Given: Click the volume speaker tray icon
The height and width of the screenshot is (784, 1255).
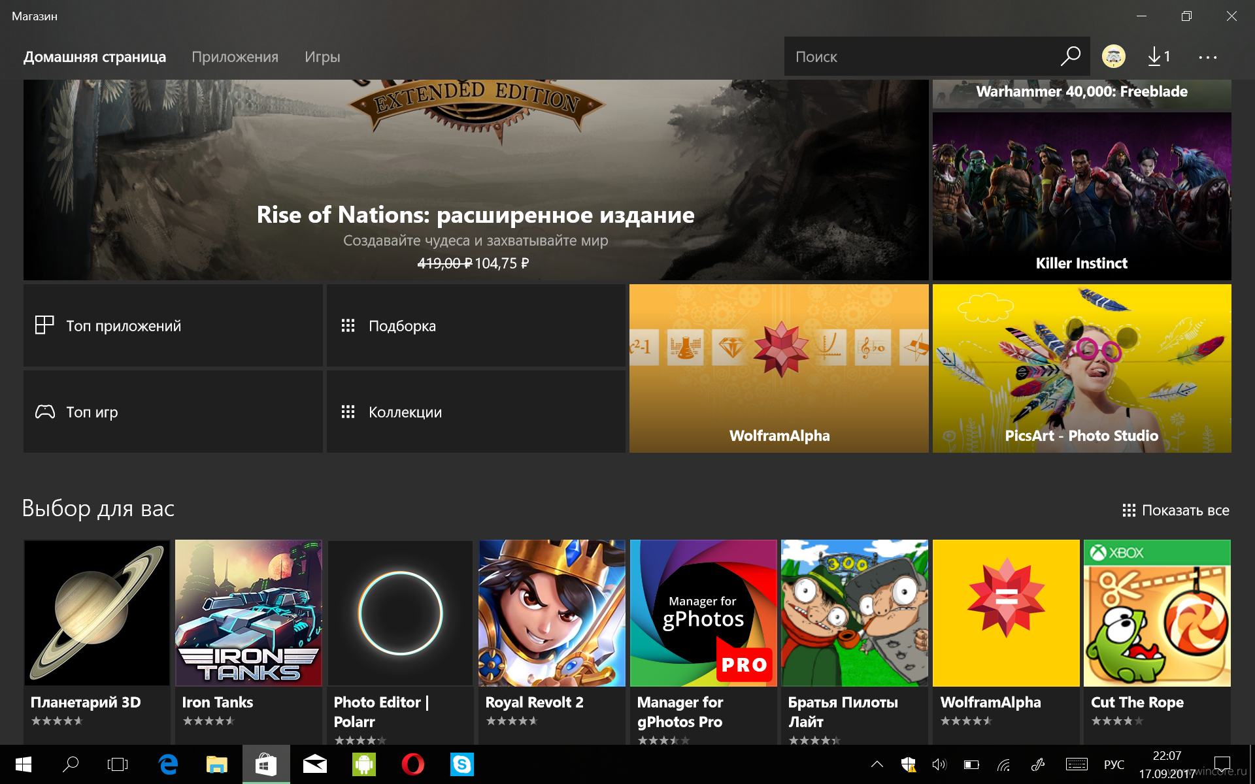Looking at the screenshot, I should [939, 764].
